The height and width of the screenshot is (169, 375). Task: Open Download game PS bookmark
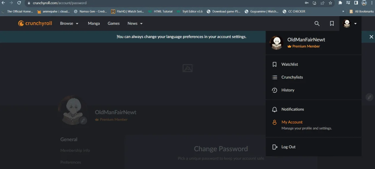(x=224, y=11)
